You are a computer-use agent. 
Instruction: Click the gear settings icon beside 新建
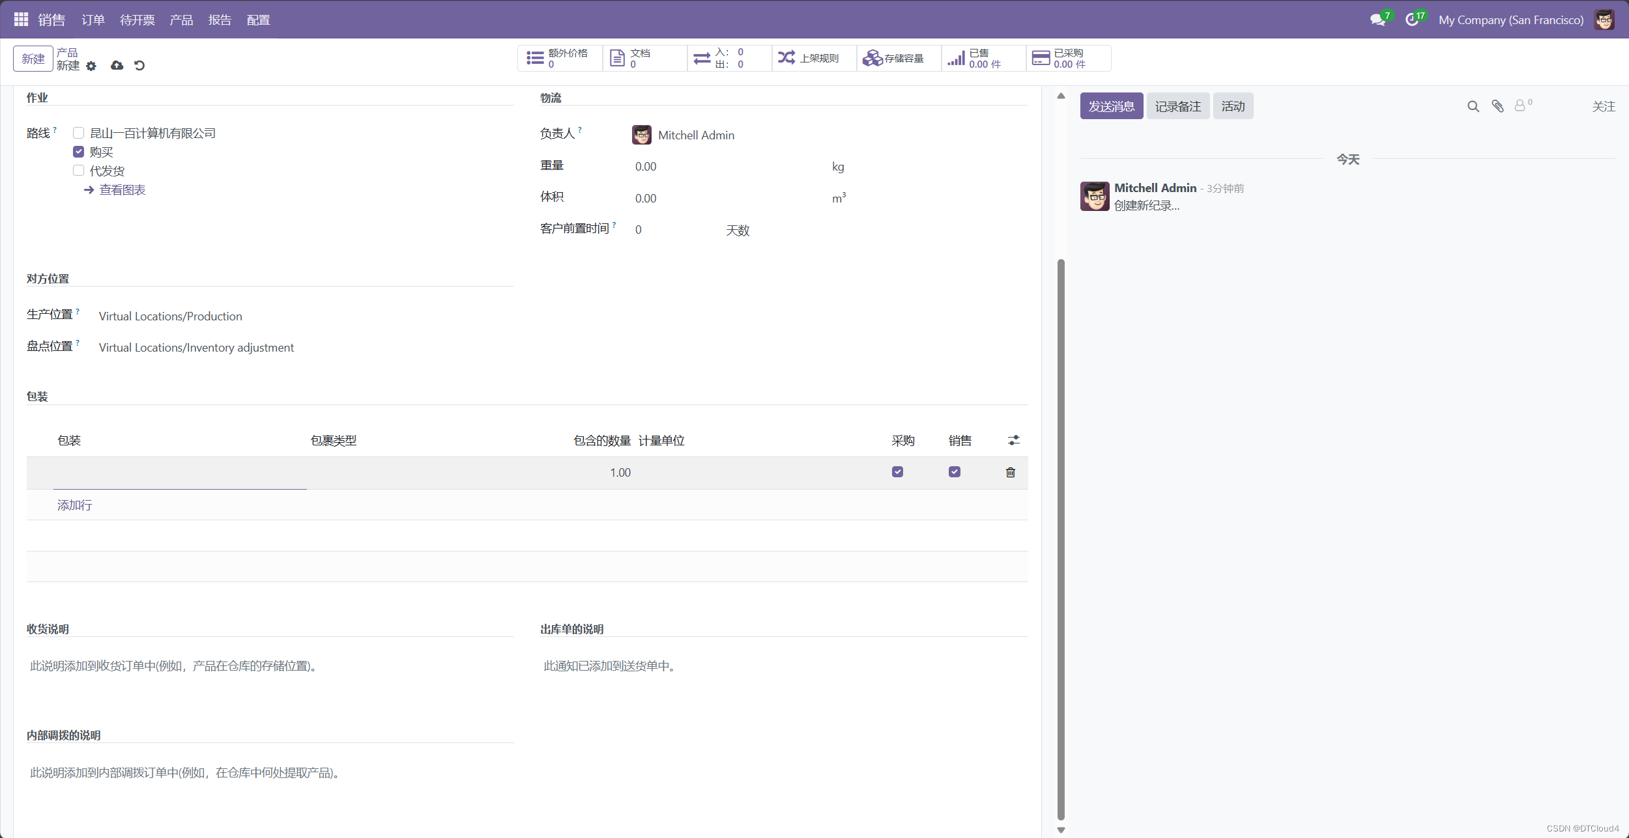coord(91,66)
